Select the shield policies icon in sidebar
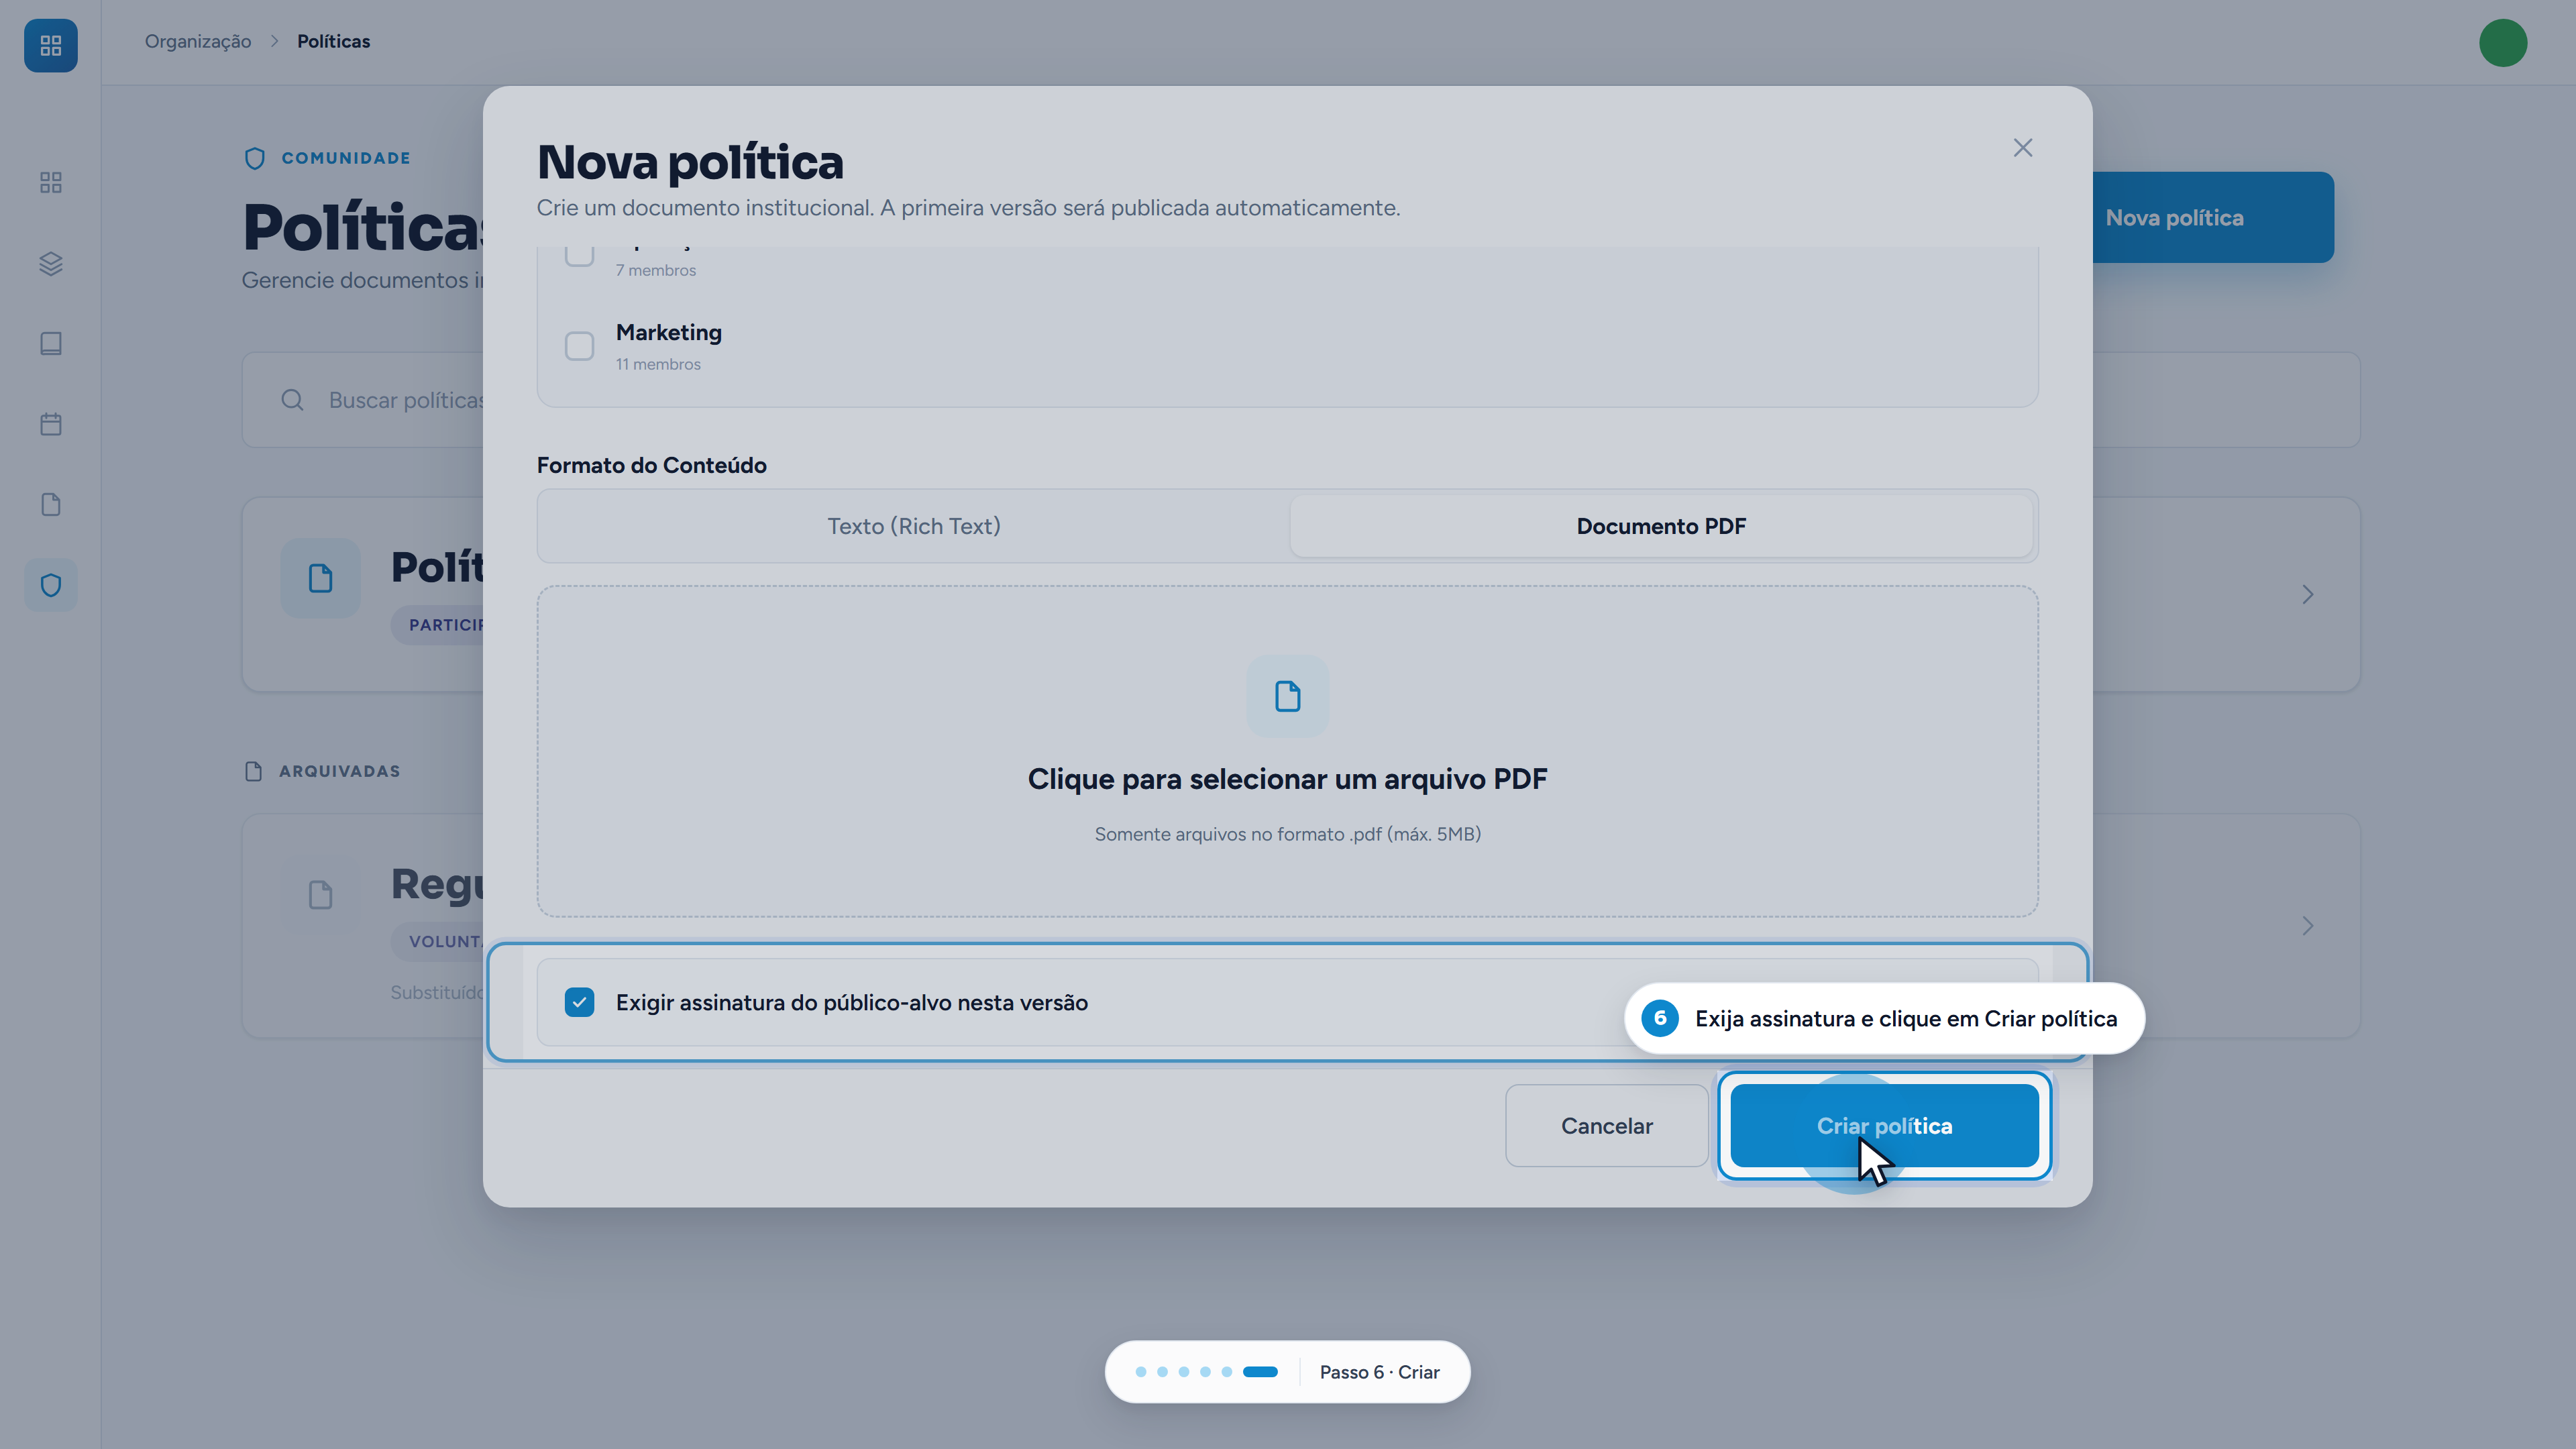This screenshot has width=2576, height=1449. tap(50, 585)
